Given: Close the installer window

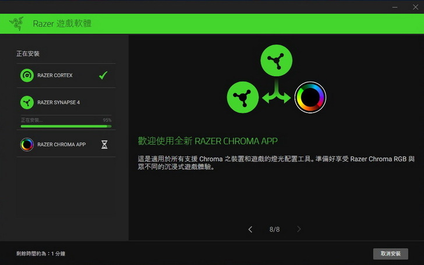Looking at the screenshot, I should [416, 7].
